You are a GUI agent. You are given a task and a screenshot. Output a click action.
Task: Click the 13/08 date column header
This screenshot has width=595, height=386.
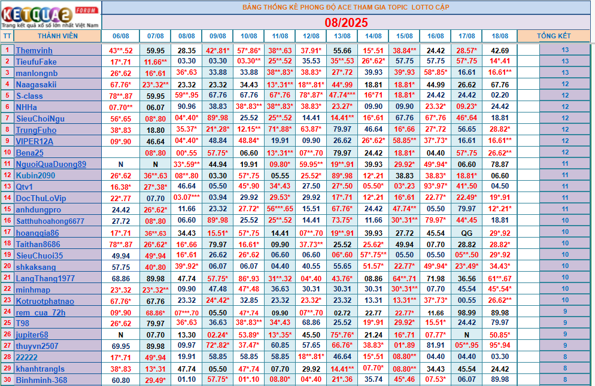[342, 36]
